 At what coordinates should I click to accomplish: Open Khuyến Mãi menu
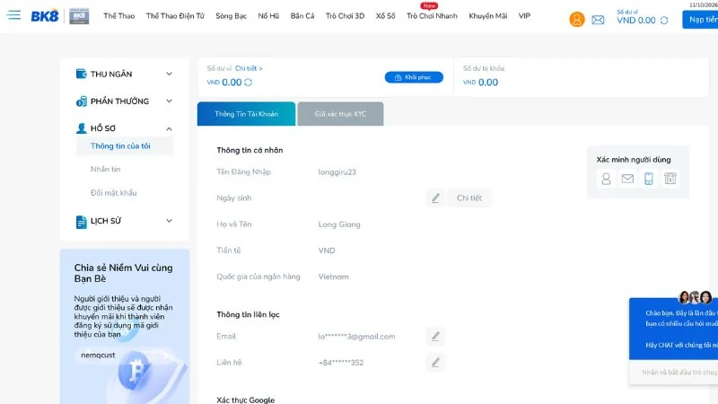coord(487,16)
